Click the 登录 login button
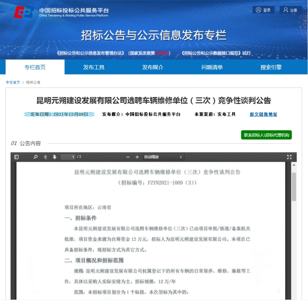Image resolution: width=308 pixels, height=301 pixels. [x=263, y=10]
